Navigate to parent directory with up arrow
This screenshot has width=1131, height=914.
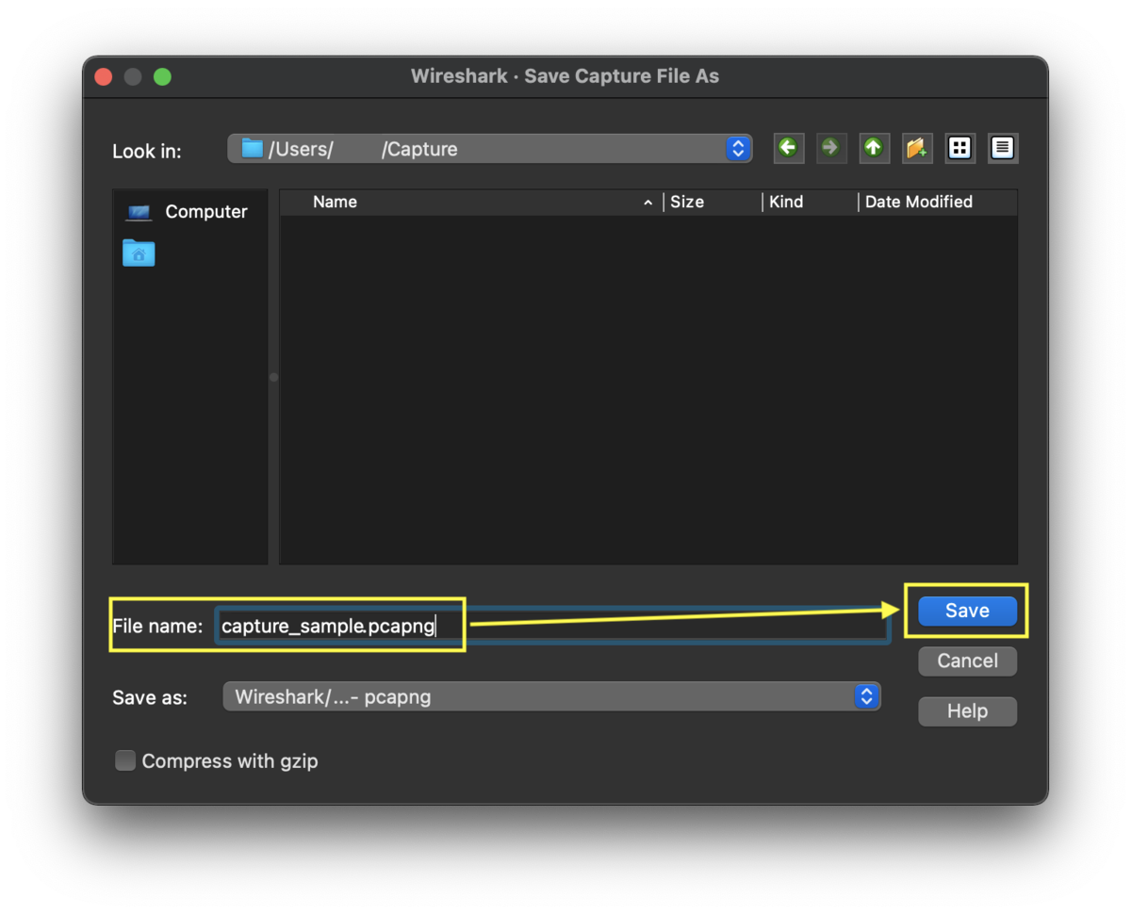(874, 148)
